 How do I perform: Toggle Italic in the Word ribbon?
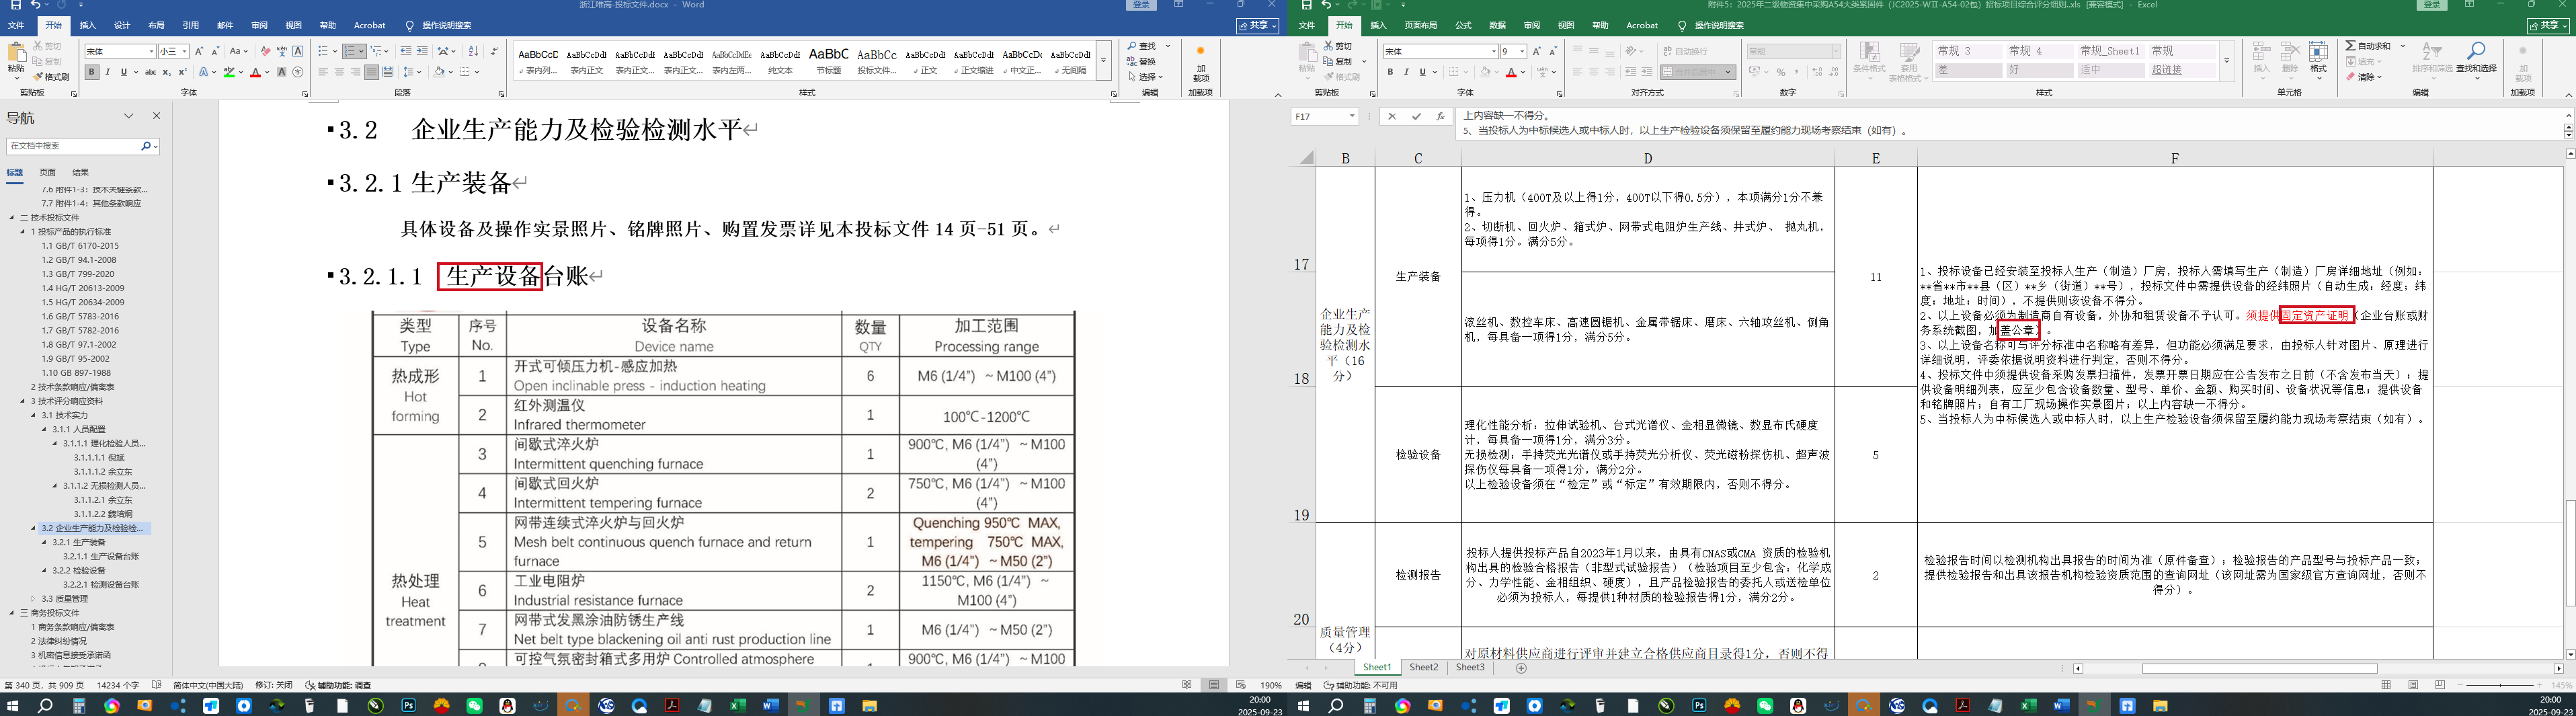(107, 72)
